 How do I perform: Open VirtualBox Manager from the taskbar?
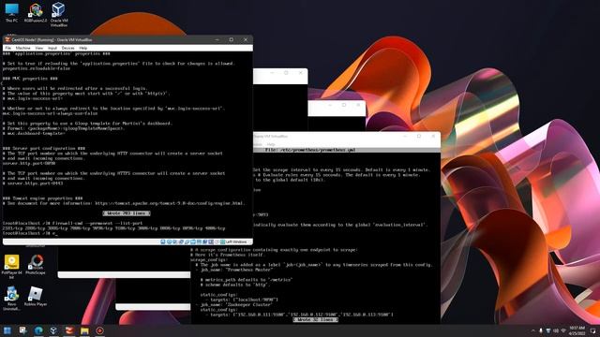pos(53,330)
